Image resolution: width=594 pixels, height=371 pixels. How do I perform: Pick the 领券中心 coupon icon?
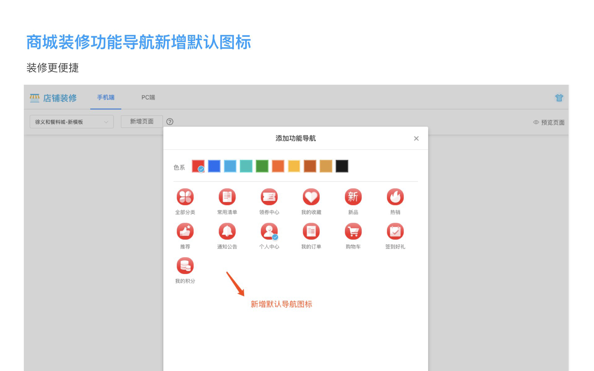269,197
